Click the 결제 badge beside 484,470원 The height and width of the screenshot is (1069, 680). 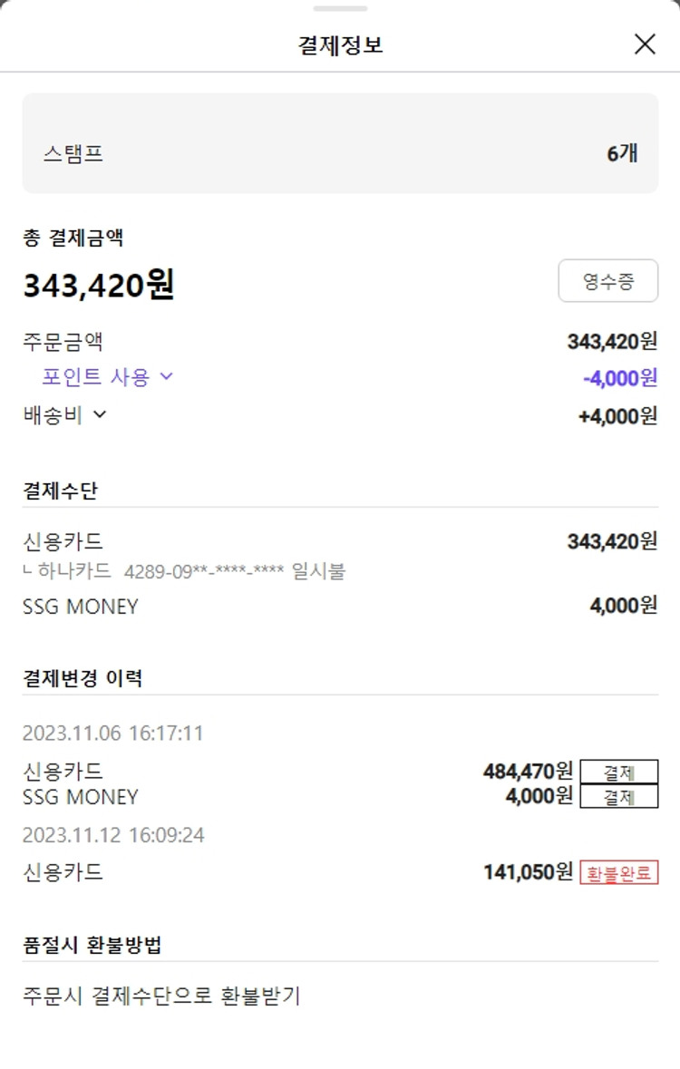tap(618, 773)
